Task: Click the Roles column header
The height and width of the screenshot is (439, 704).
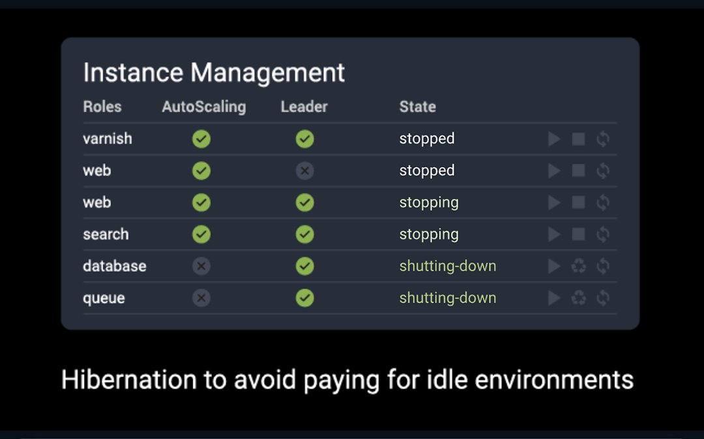Action: pyautogui.click(x=102, y=107)
